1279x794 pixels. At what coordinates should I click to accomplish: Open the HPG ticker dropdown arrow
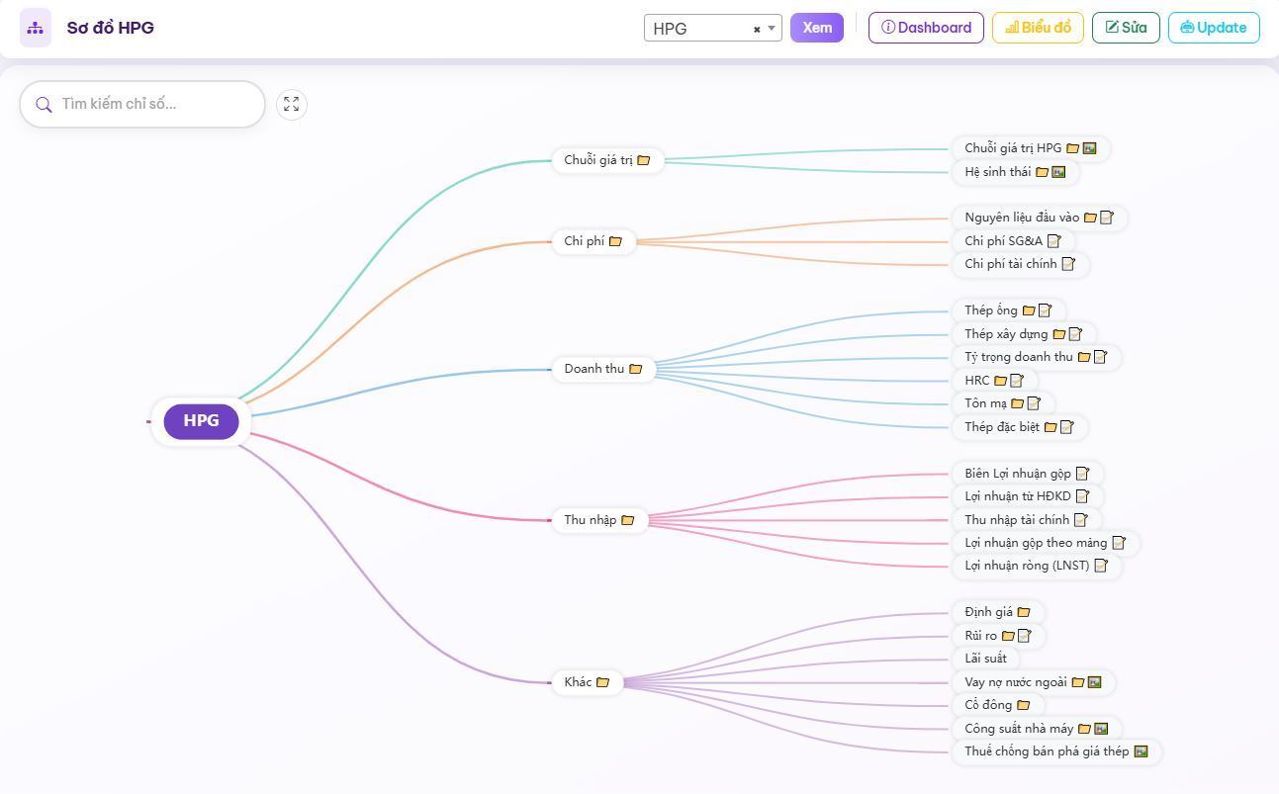(x=773, y=29)
